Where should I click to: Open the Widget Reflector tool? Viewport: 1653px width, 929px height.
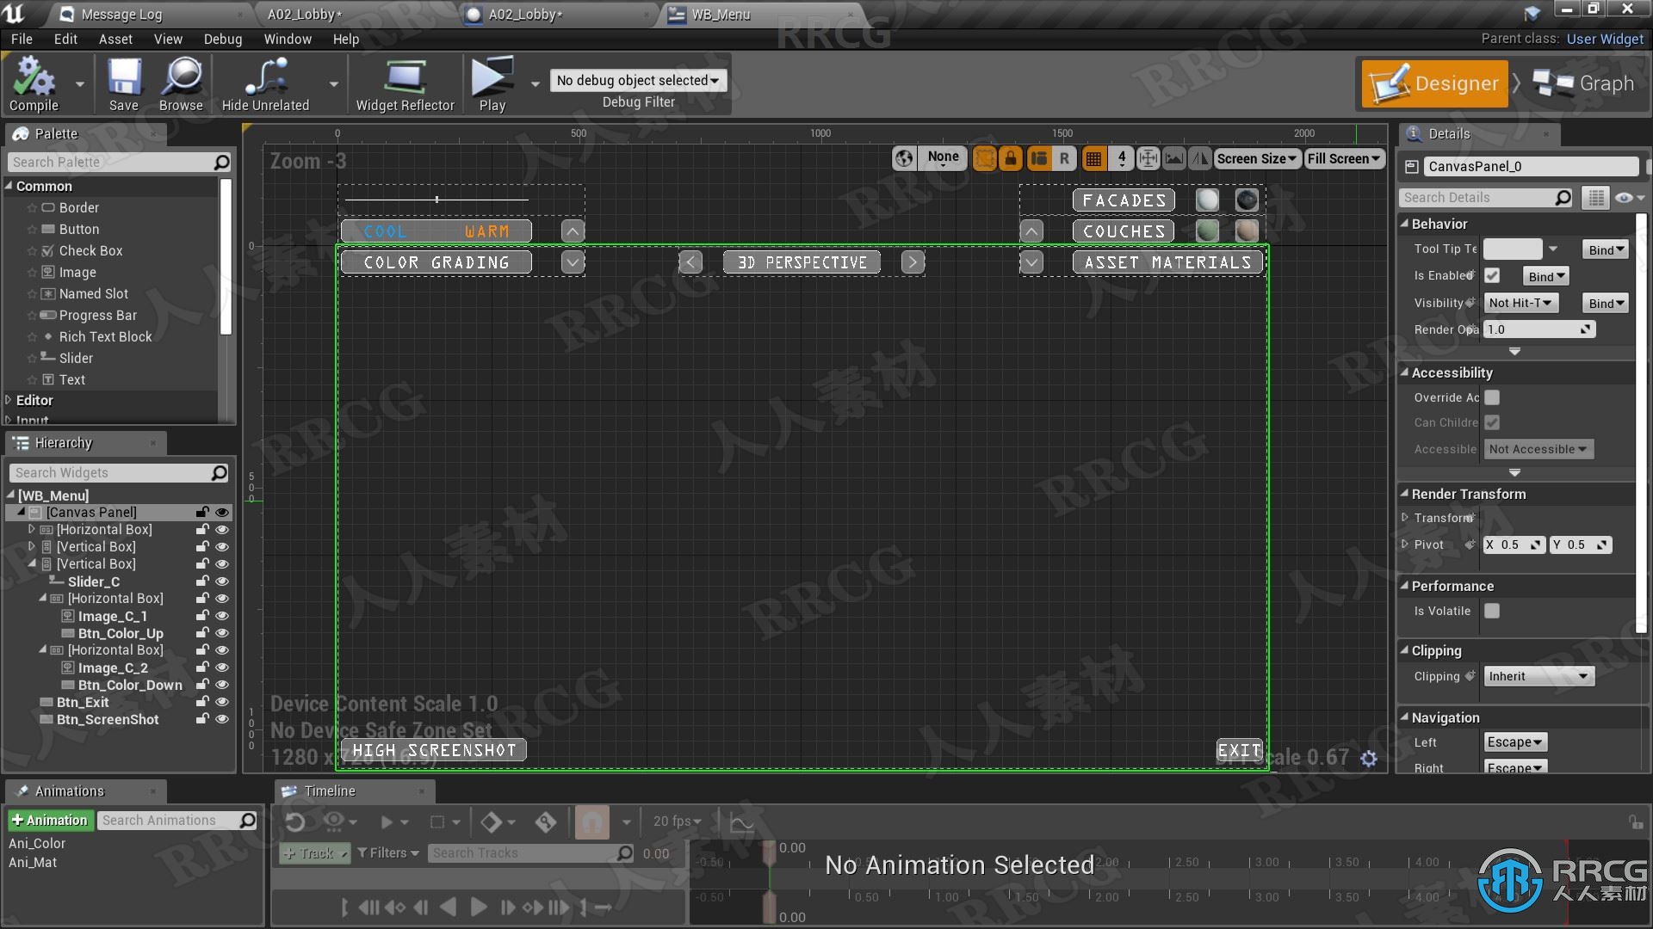tap(405, 83)
